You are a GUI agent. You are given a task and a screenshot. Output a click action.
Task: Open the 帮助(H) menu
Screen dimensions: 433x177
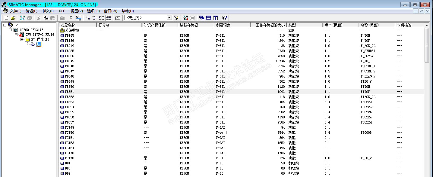(x=128, y=11)
